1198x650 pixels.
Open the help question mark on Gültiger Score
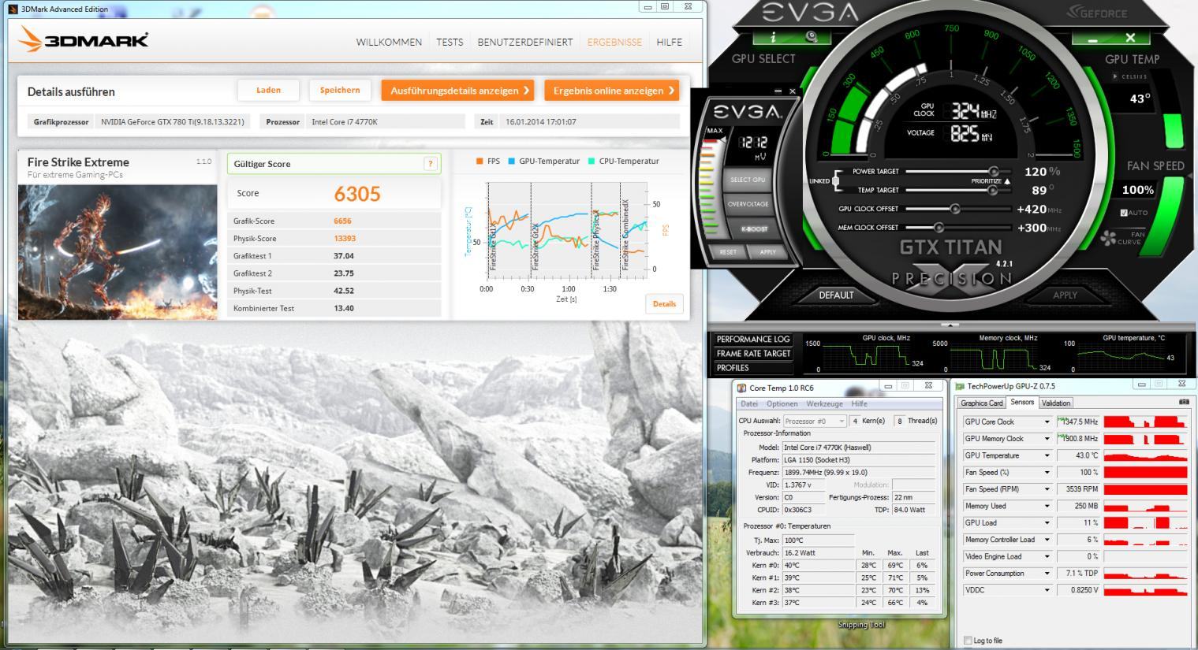(430, 164)
